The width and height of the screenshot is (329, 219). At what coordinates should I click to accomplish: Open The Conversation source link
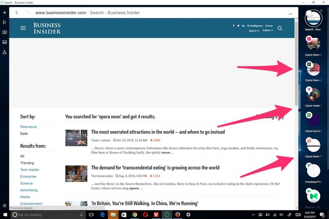[102, 176]
